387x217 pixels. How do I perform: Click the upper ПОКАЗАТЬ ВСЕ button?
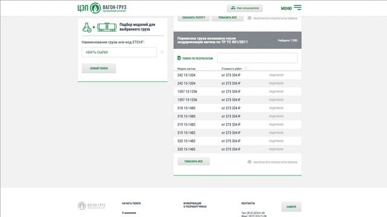coord(227,17)
